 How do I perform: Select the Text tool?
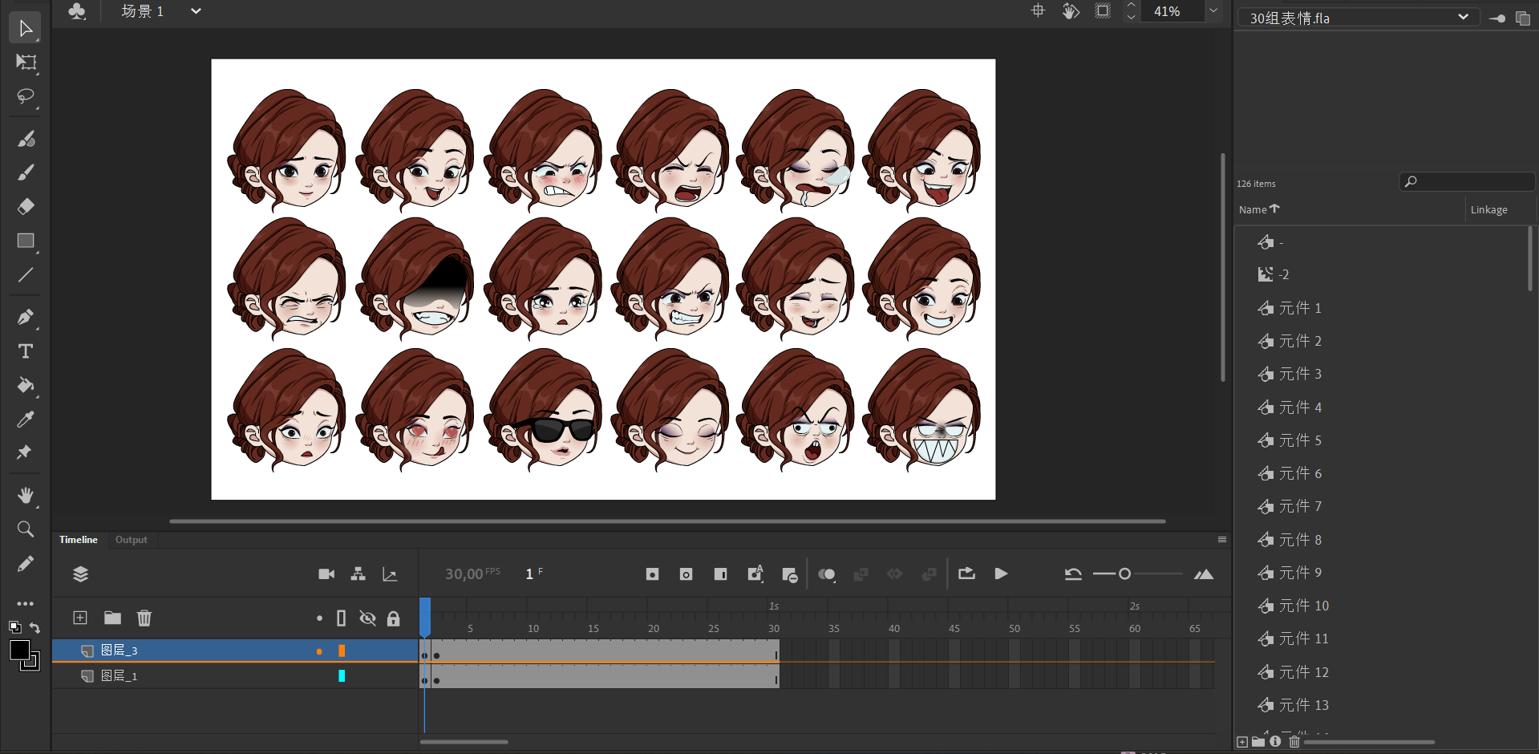click(x=26, y=351)
